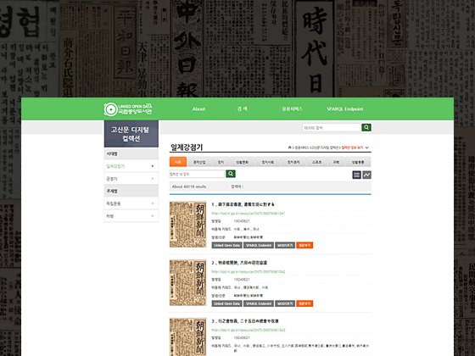
Task: Click SPARQL Endpoint button for result 2
Action: click(259, 303)
